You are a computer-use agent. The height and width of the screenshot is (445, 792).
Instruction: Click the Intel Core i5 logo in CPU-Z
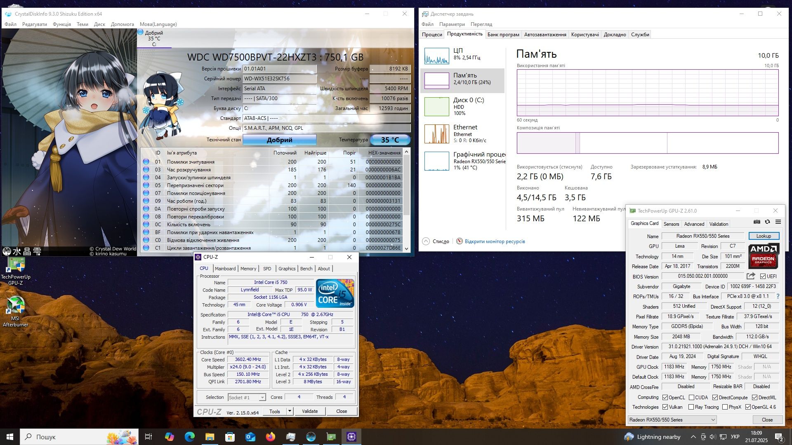(x=335, y=293)
